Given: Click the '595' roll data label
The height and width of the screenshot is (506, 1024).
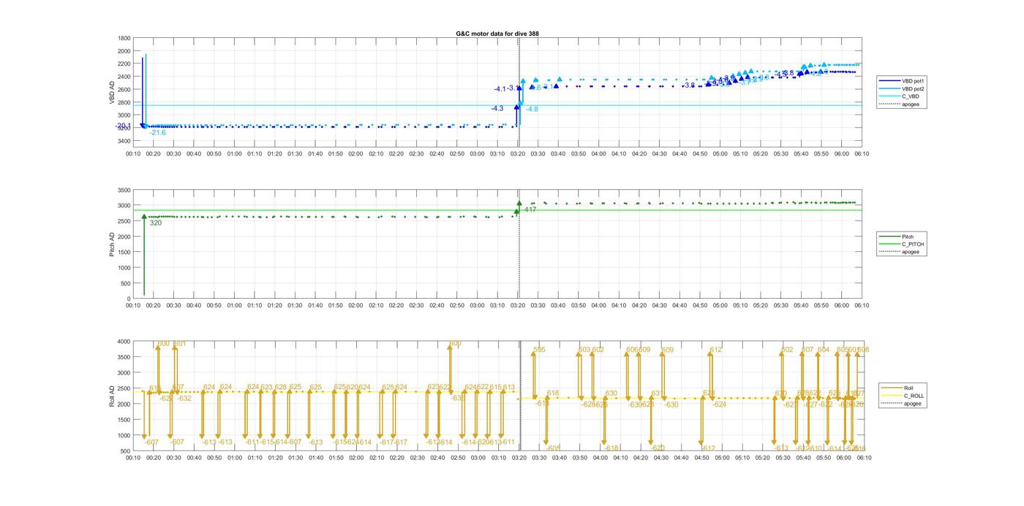Looking at the screenshot, I should click(x=539, y=350).
